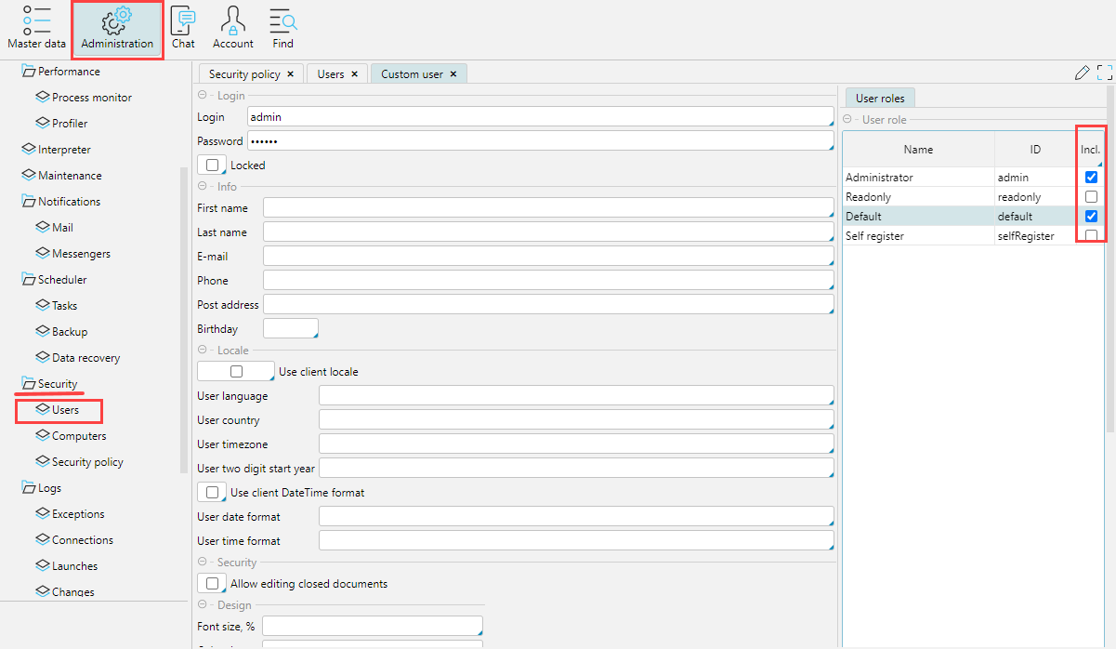
Task: Click the Administration gear icon
Action: 117,22
